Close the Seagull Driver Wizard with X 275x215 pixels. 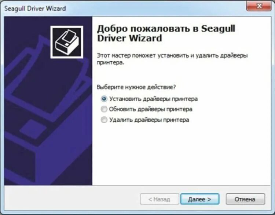tap(259, 6)
